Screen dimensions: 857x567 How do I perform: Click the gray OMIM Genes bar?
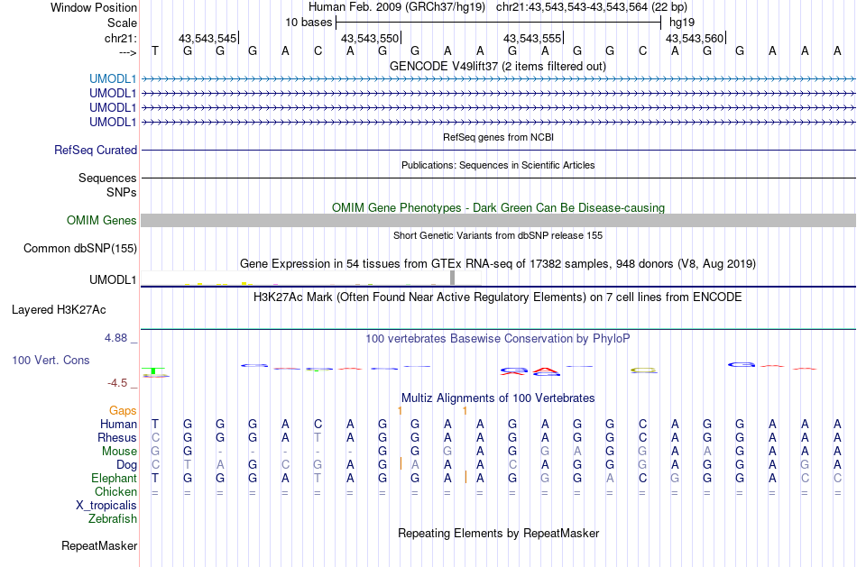pyautogui.click(x=499, y=220)
